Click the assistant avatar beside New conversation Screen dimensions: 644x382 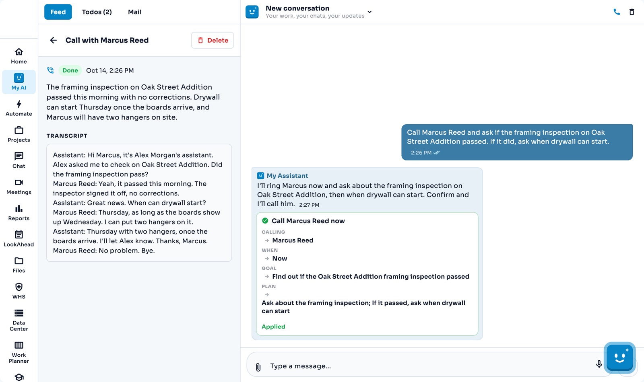(x=252, y=12)
